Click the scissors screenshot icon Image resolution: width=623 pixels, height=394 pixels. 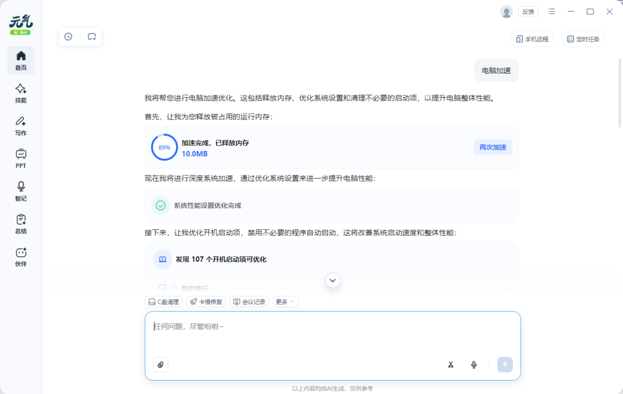pos(451,364)
